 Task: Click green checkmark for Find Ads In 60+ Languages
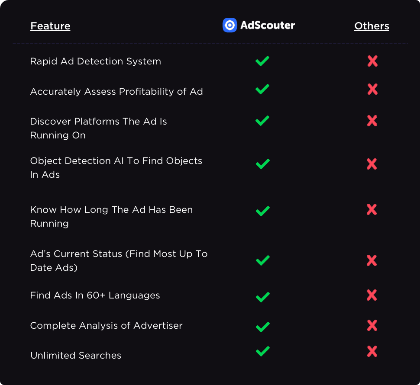263,297
